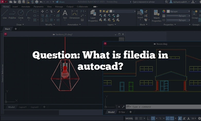Activate the Offset tool
This screenshot has height=121, width=201.
58,20
